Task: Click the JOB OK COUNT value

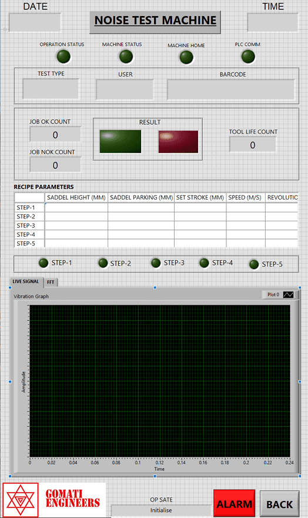Action: [55, 135]
